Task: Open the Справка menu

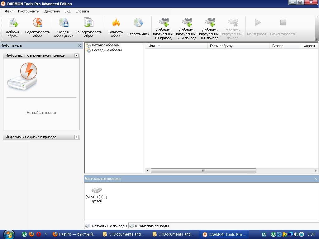Action: pyautogui.click(x=82, y=11)
